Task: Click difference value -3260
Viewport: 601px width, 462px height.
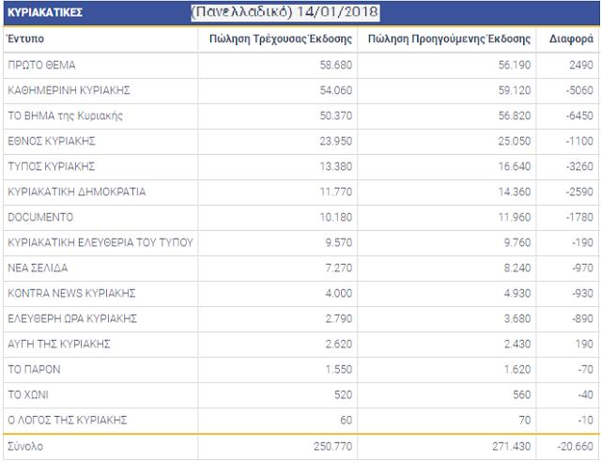Action: point(579,166)
